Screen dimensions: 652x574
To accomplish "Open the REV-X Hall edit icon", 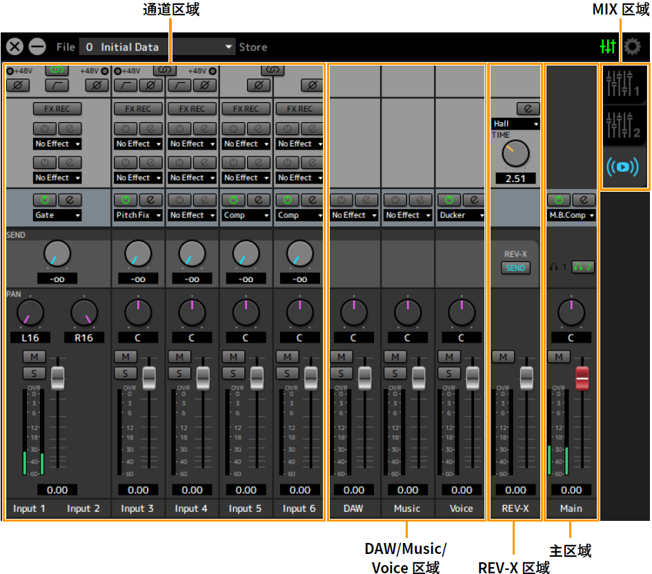I will (x=527, y=109).
